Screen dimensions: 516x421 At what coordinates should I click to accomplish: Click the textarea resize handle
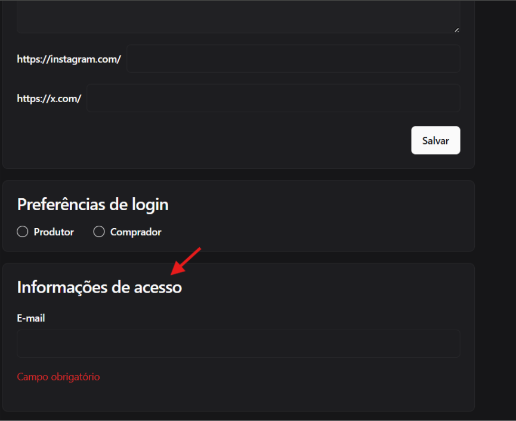pos(456,29)
